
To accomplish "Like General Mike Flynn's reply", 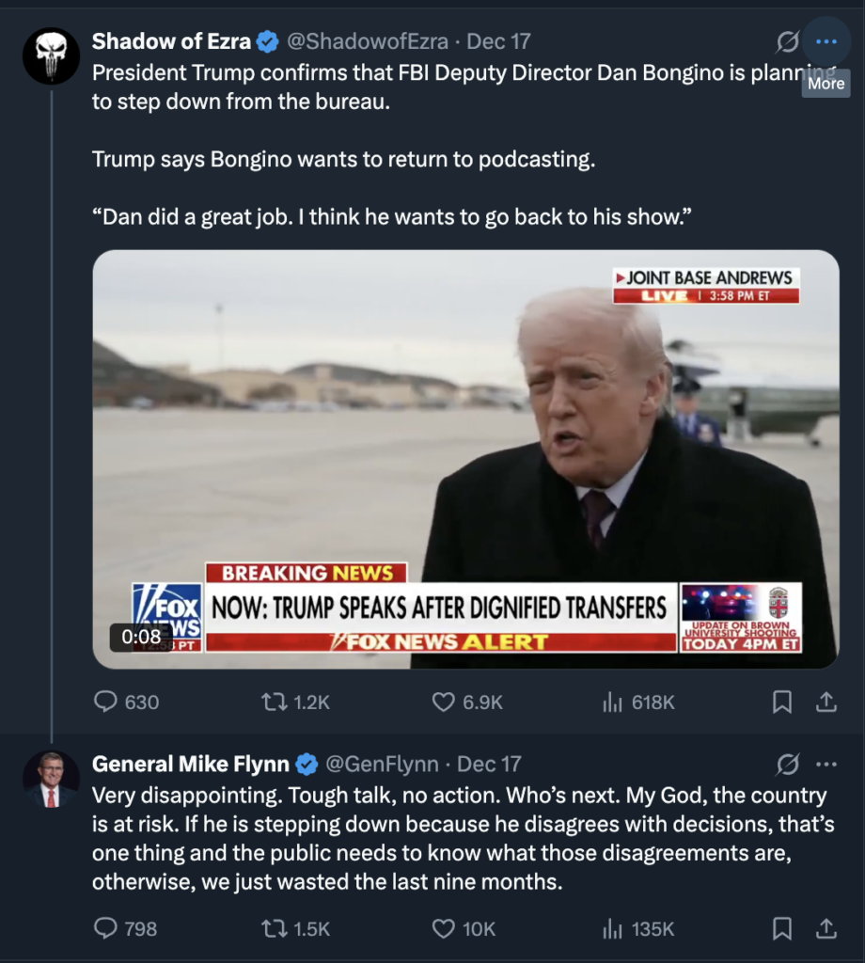I will [x=443, y=929].
